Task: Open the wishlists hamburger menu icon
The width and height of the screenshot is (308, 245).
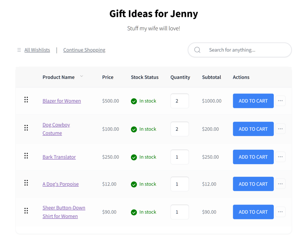Action: (19, 50)
